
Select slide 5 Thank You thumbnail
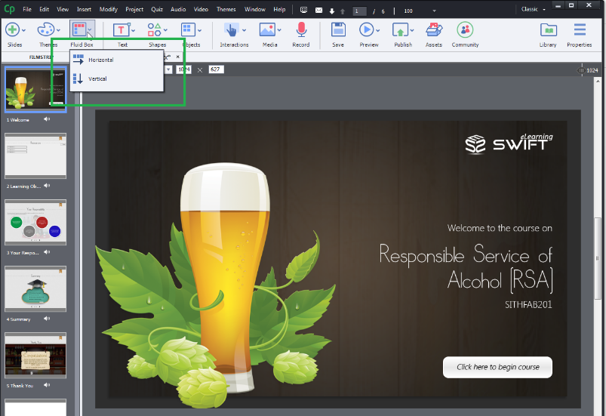pyautogui.click(x=35, y=356)
